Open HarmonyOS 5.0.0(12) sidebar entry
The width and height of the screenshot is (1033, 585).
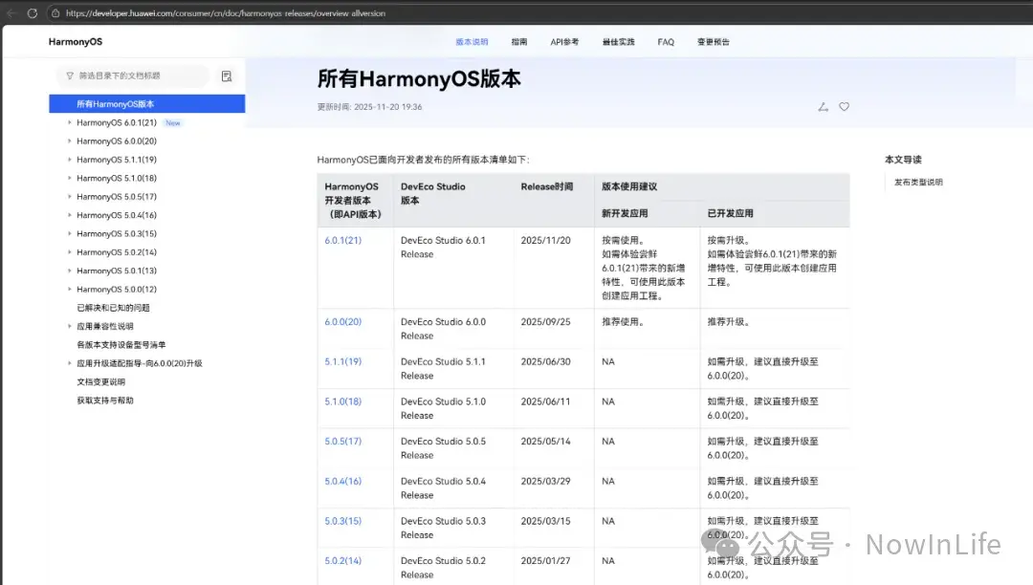[117, 289]
